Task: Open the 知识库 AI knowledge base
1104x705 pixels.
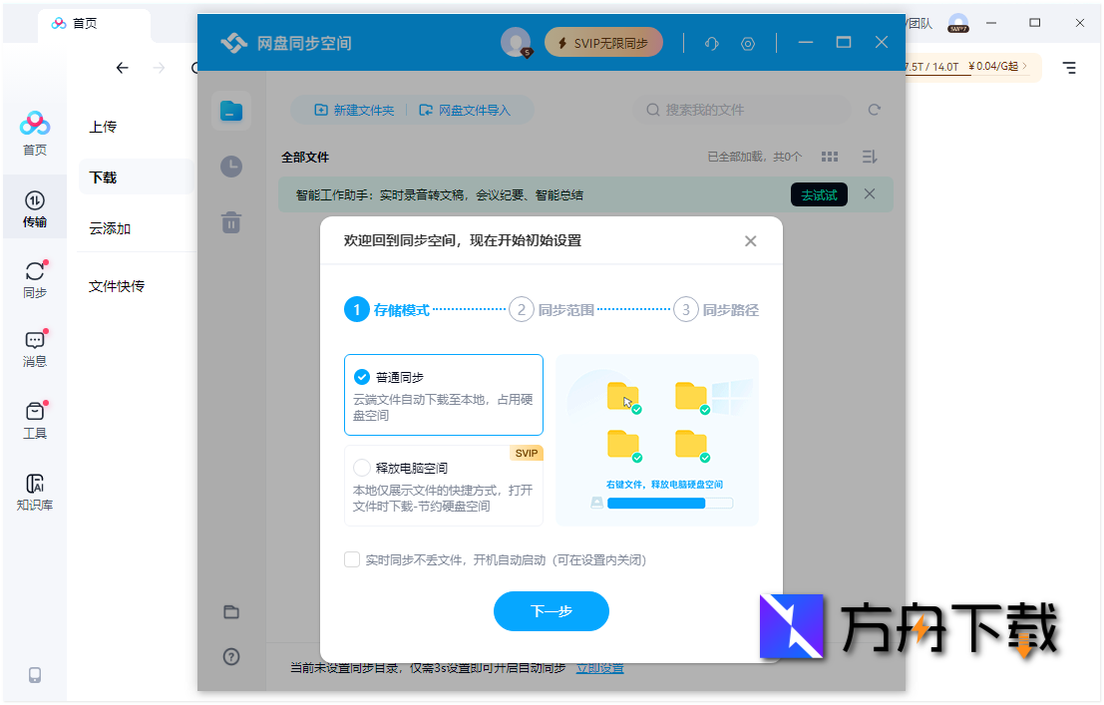Action: (35, 491)
